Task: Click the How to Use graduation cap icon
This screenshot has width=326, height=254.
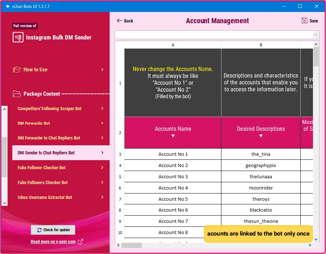Action: 17,69
